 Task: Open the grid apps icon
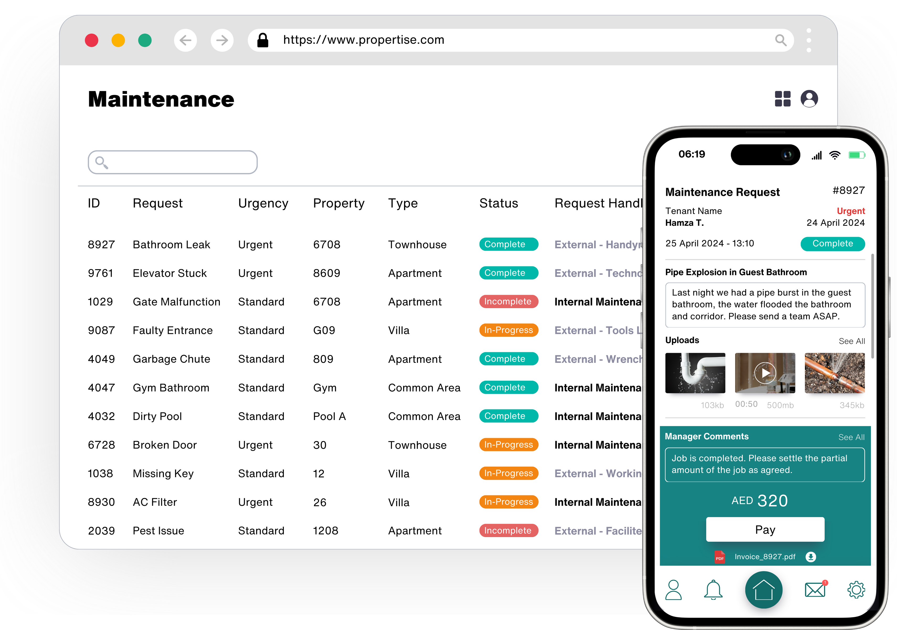pyautogui.click(x=783, y=98)
